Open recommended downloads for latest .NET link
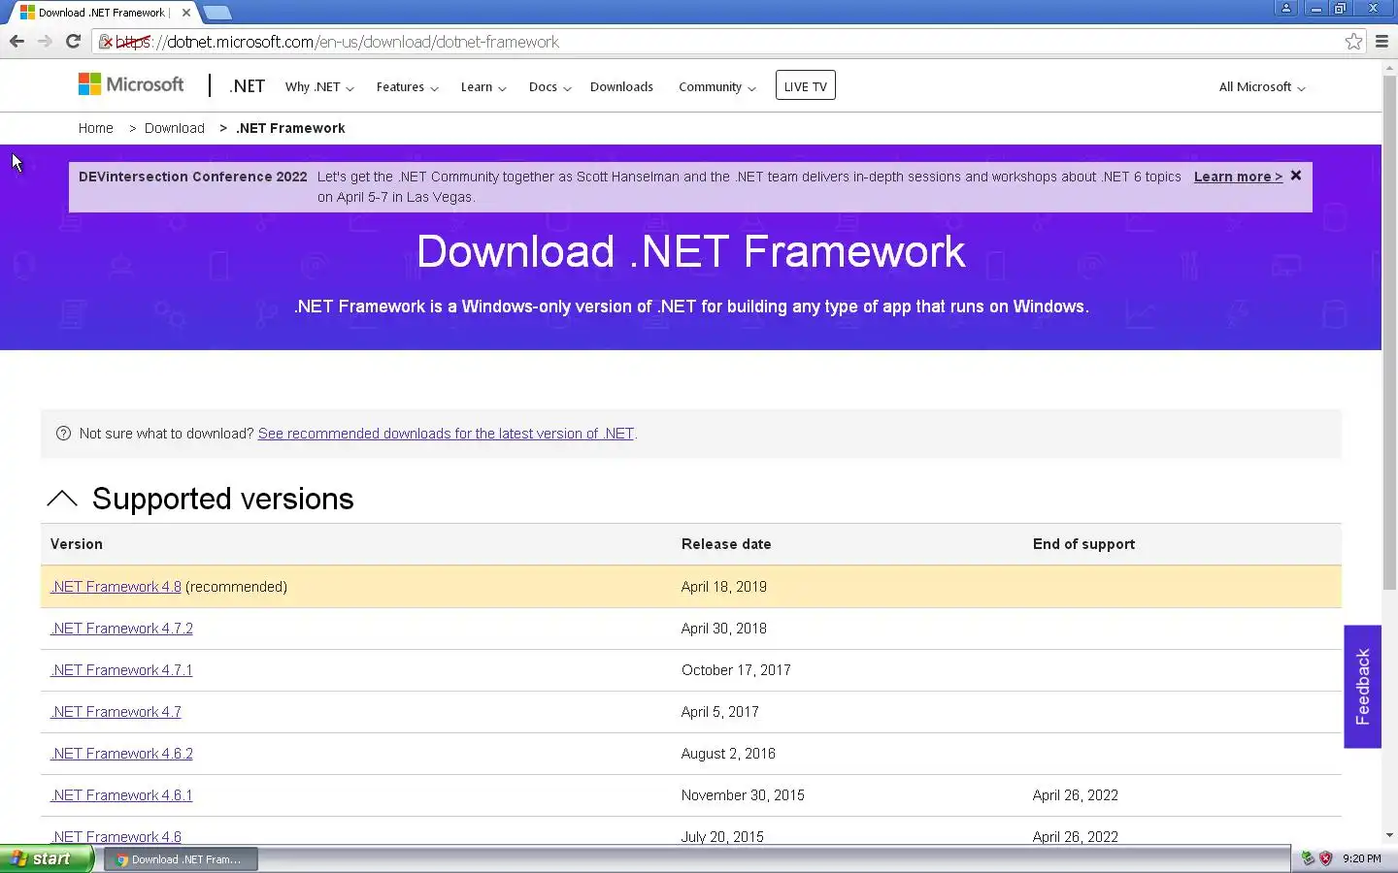 pyautogui.click(x=446, y=434)
